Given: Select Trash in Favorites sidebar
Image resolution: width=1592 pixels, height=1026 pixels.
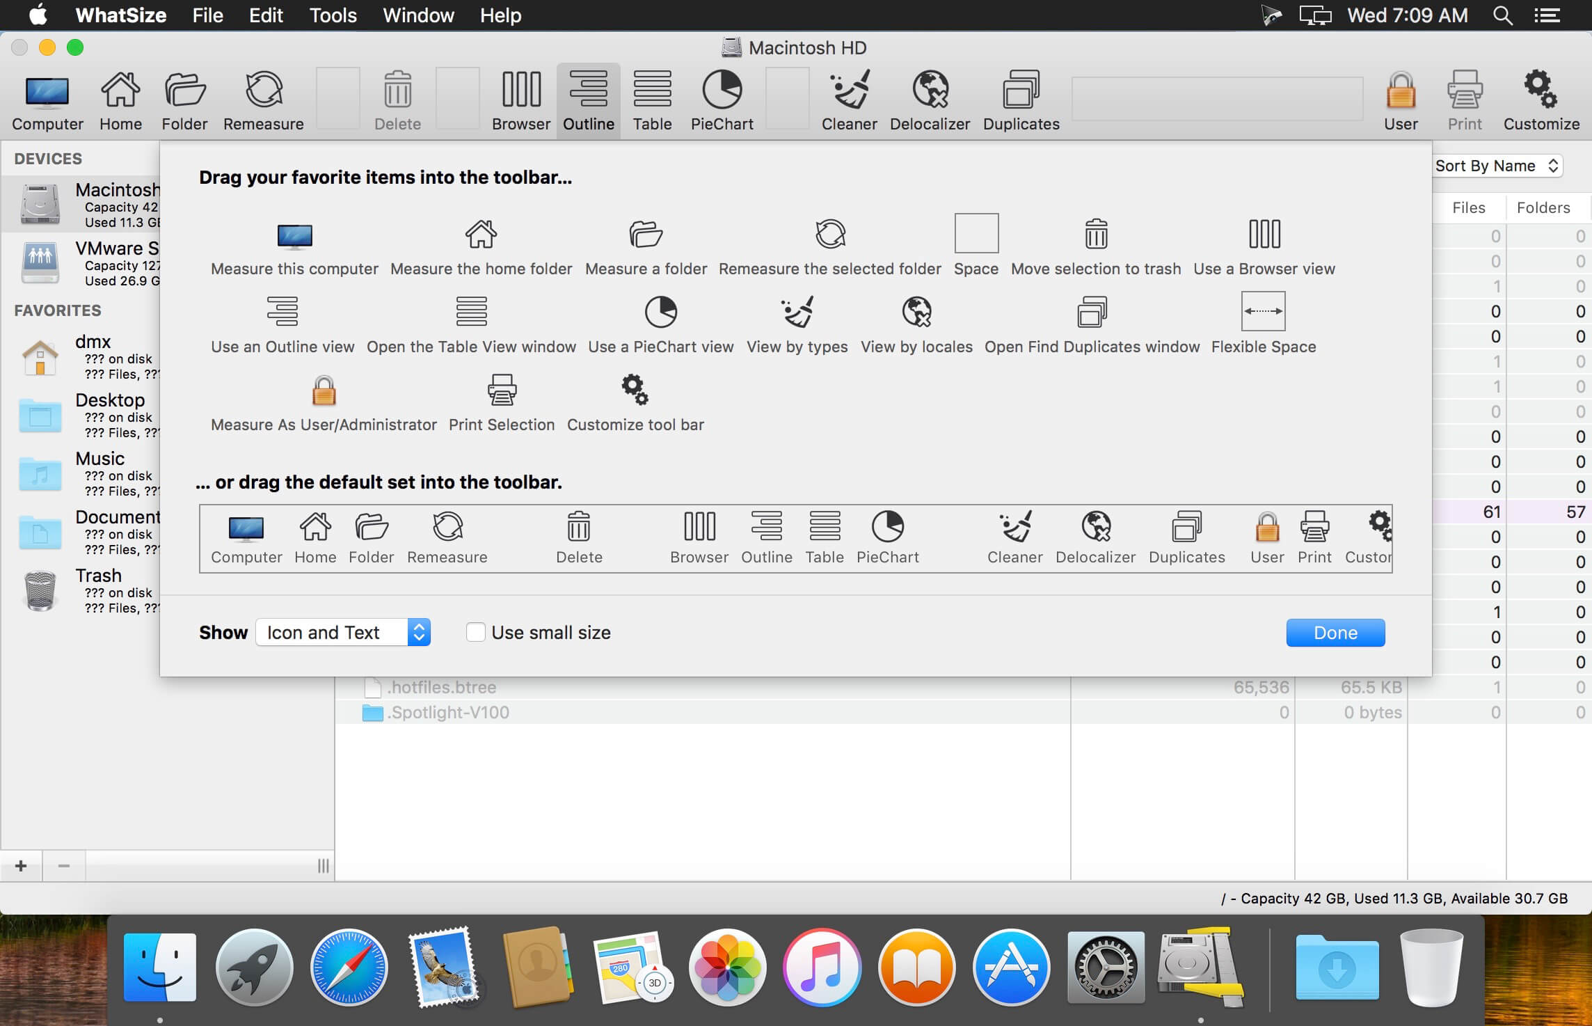Looking at the screenshot, I should tap(81, 590).
